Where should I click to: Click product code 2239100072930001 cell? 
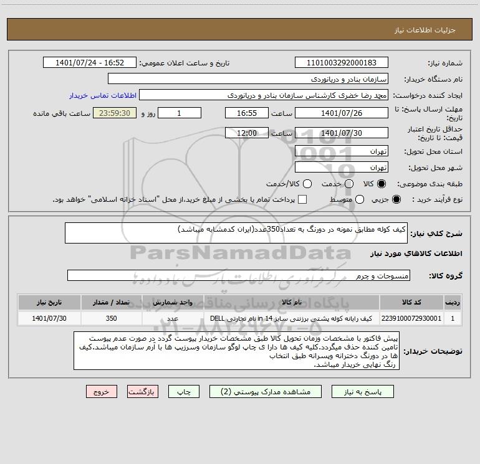pyautogui.click(x=411, y=318)
